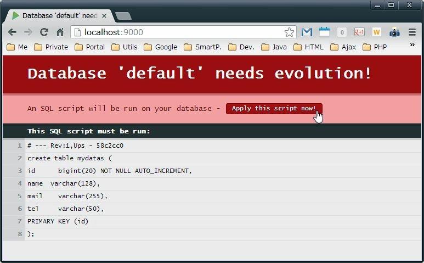
Task: Click the 'Apply this script now!' button
Action: coord(274,109)
